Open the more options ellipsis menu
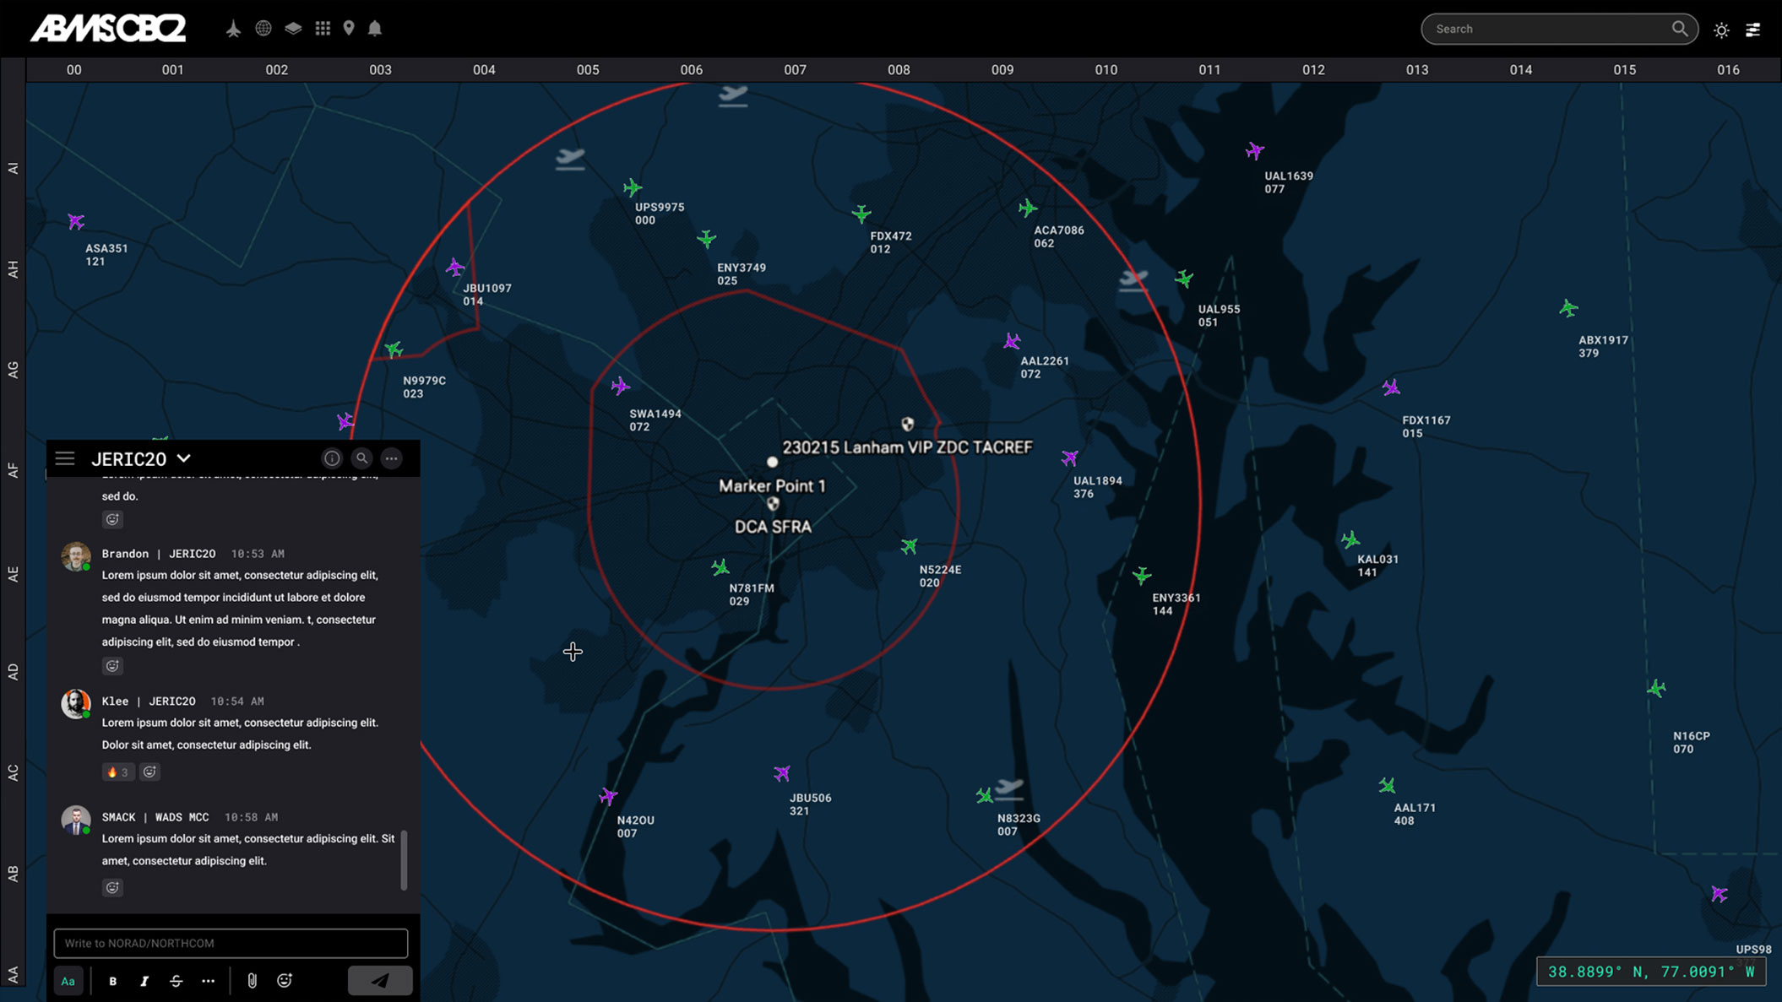Image resolution: width=1782 pixels, height=1002 pixels. click(393, 458)
